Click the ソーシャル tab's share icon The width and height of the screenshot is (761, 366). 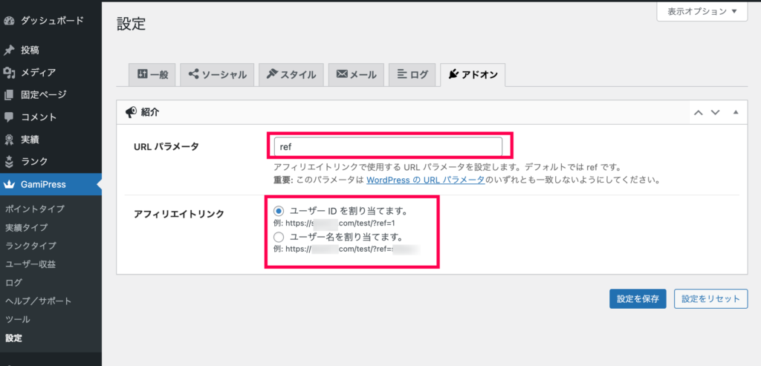click(194, 74)
